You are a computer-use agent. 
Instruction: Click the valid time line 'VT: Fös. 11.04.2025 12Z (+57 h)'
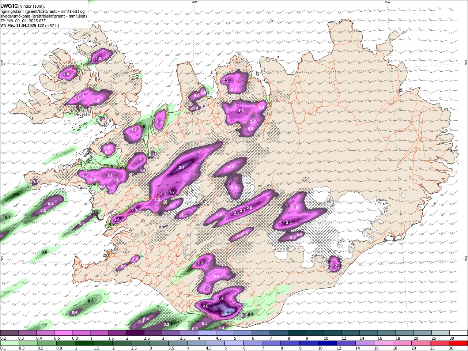30,26
